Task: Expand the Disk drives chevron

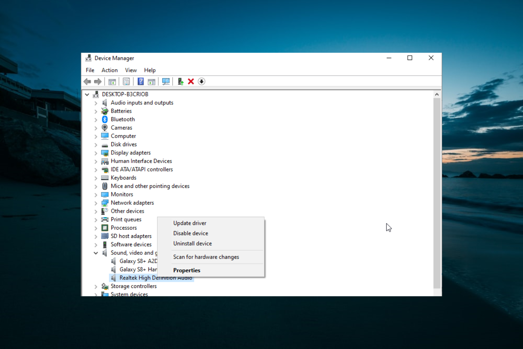Action: [x=96, y=145]
